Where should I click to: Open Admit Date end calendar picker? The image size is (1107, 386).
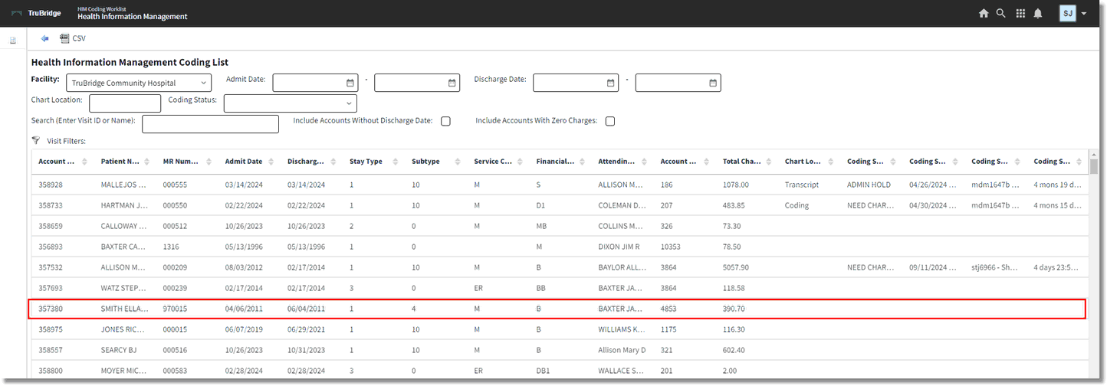tap(452, 83)
